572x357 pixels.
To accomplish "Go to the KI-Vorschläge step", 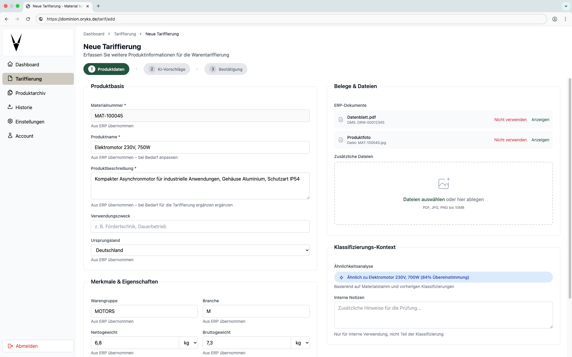I will coord(167,69).
